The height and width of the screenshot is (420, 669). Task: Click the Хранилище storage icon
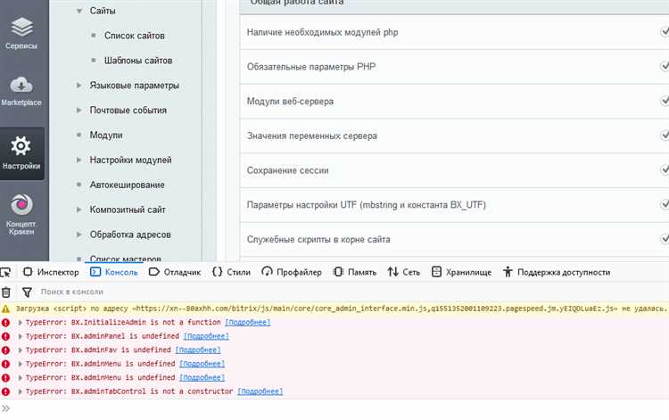[436, 272]
